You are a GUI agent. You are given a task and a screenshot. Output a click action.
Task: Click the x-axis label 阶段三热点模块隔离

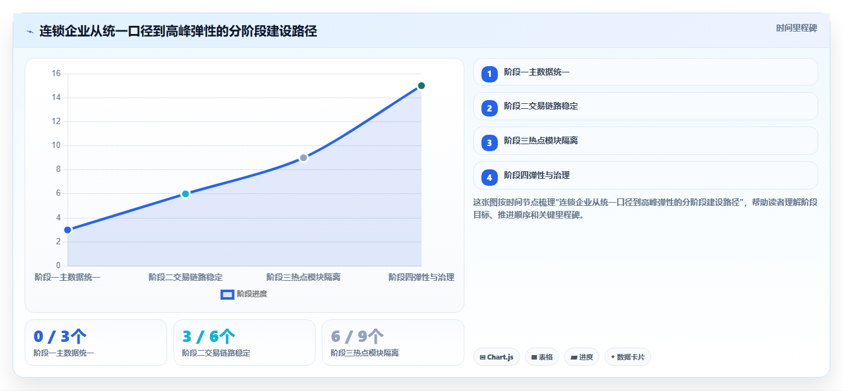[x=304, y=277]
